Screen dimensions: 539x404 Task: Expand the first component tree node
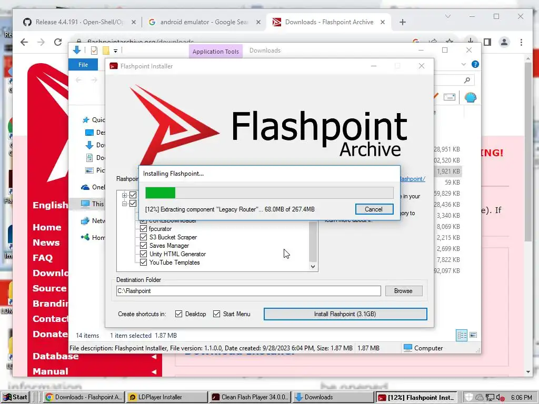pos(124,195)
